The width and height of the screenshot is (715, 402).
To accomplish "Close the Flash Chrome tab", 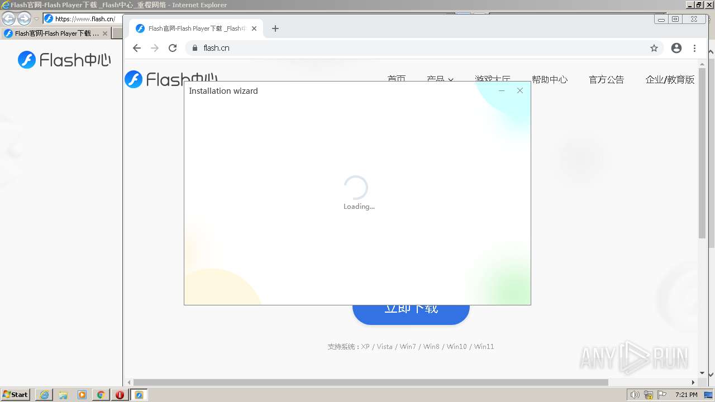I will coord(254,28).
